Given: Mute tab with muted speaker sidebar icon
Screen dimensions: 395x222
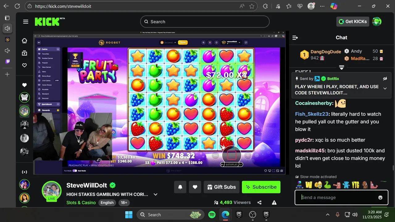Looking at the screenshot, I should [x=7, y=51].
